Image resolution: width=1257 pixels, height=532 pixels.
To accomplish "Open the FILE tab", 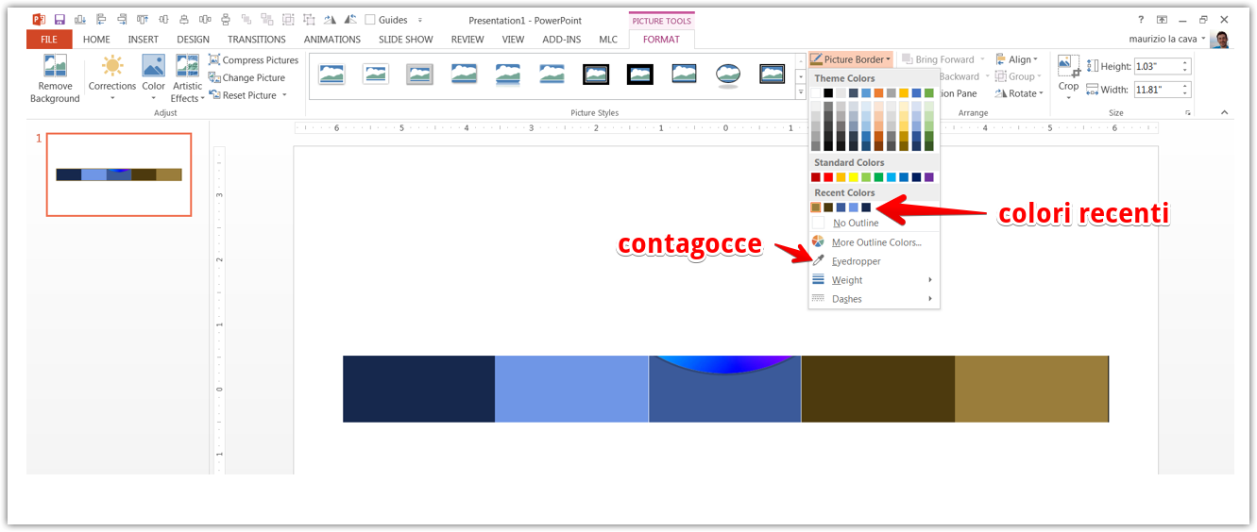I will point(49,40).
